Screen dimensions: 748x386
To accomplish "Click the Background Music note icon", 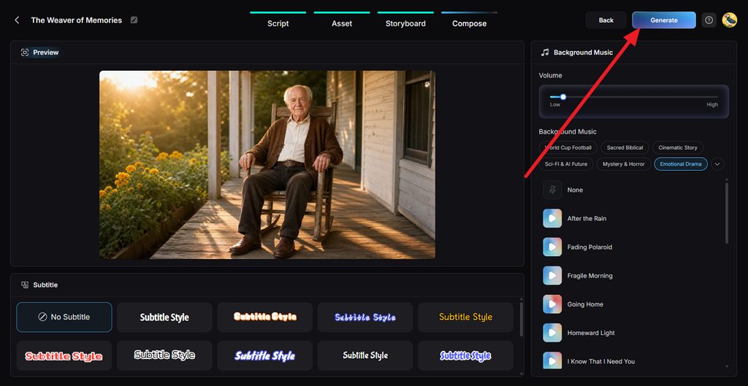I will point(545,53).
